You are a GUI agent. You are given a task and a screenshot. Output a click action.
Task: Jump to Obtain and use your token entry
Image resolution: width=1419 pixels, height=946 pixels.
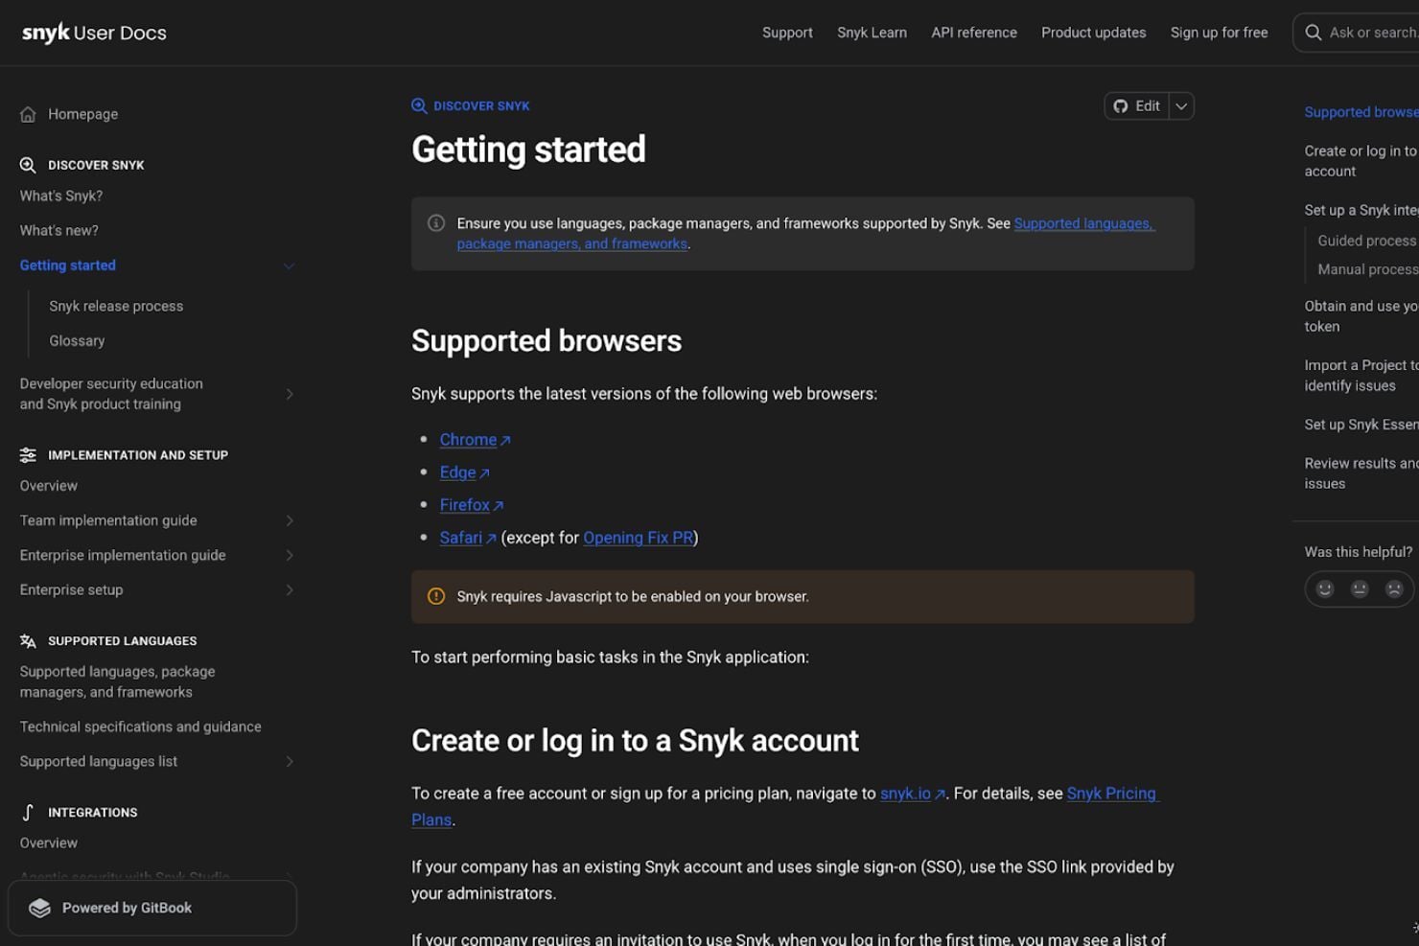tap(1361, 316)
